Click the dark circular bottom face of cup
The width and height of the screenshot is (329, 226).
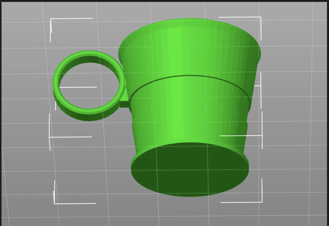tap(190, 170)
